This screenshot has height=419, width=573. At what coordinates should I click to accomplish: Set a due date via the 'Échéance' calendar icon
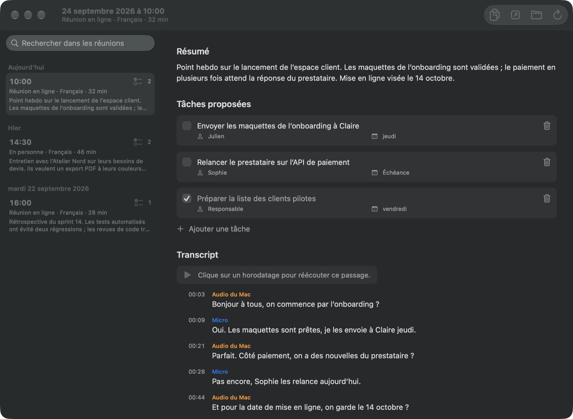(x=375, y=173)
